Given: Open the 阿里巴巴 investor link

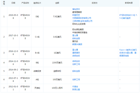Looking at the screenshot, I should pyautogui.click(x=76, y=15).
